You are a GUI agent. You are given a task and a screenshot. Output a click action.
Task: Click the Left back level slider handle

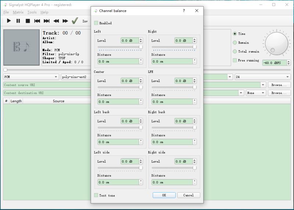[141, 128]
